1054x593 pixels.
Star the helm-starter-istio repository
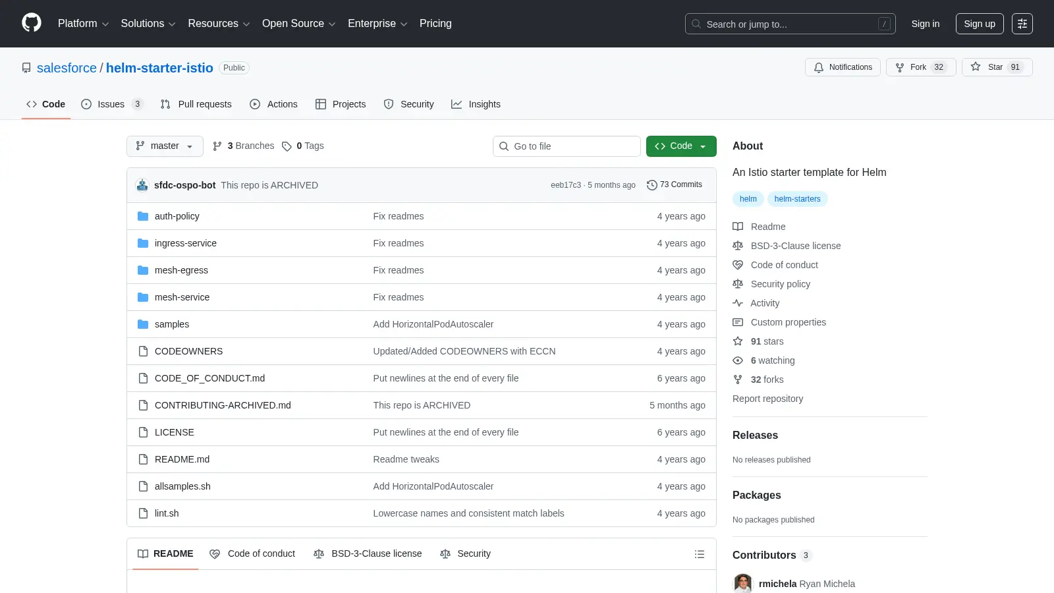[x=997, y=67]
